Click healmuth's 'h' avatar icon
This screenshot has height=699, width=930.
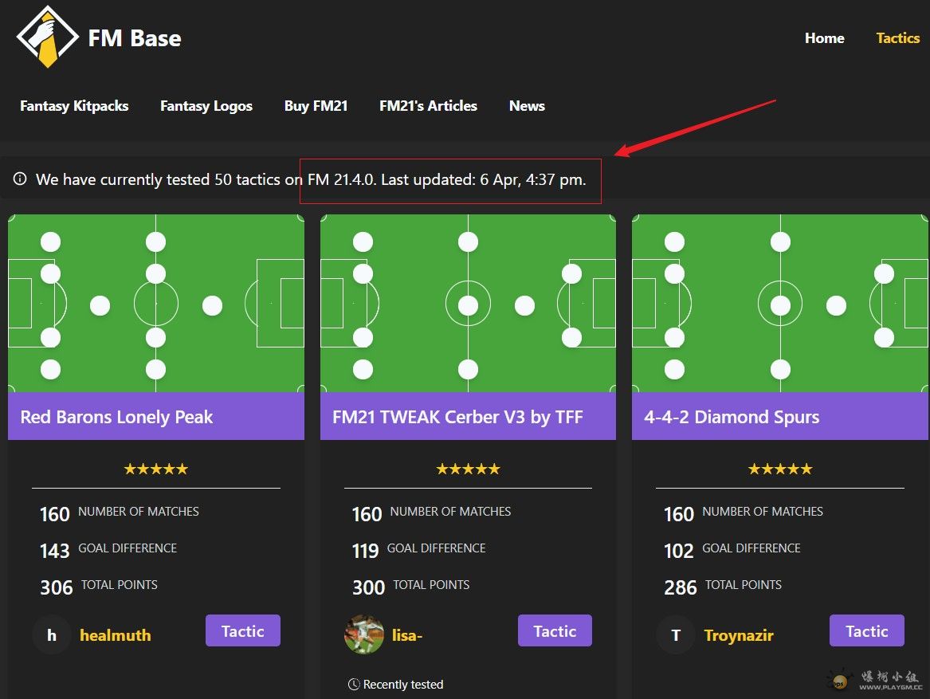pos(52,635)
